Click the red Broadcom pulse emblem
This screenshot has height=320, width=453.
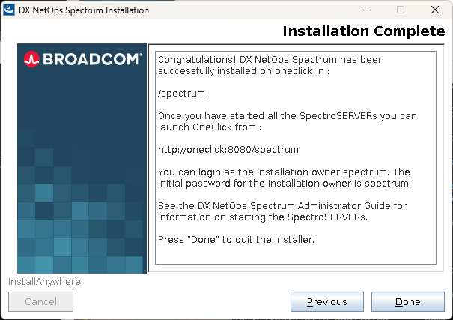(x=31, y=59)
